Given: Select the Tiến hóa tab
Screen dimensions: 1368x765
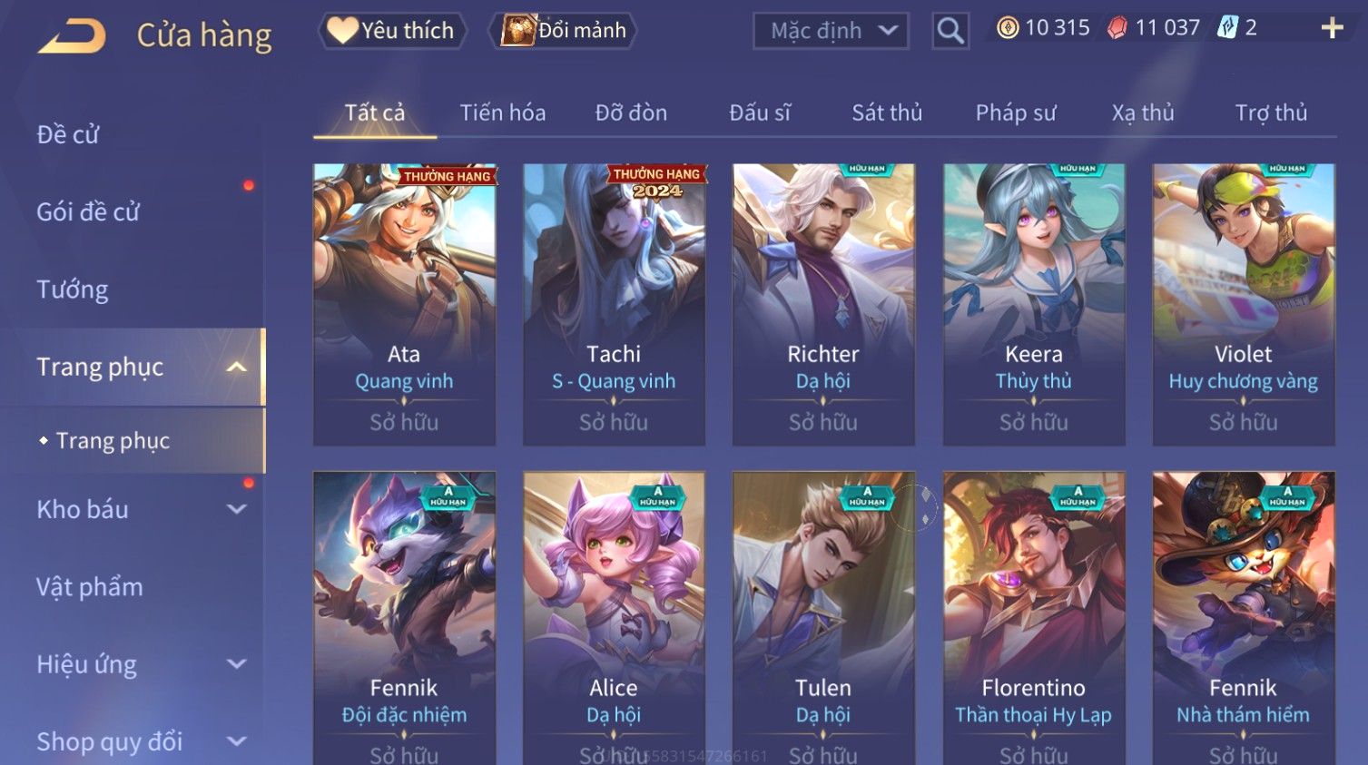Looking at the screenshot, I should (503, 113).
